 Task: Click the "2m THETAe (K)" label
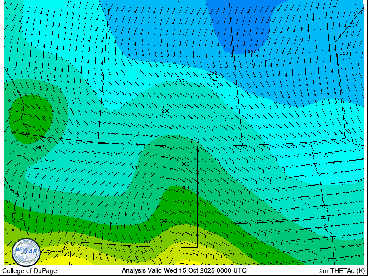pos(342,271)
